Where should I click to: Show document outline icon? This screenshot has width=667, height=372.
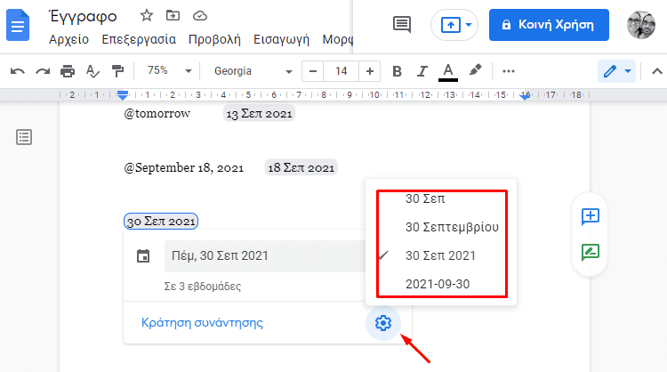(x=24, y=136)
